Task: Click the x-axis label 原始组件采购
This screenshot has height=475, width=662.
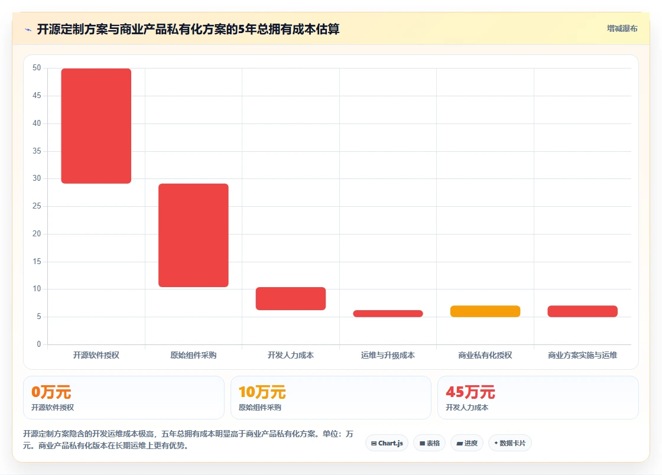Action: coord(193,355)
